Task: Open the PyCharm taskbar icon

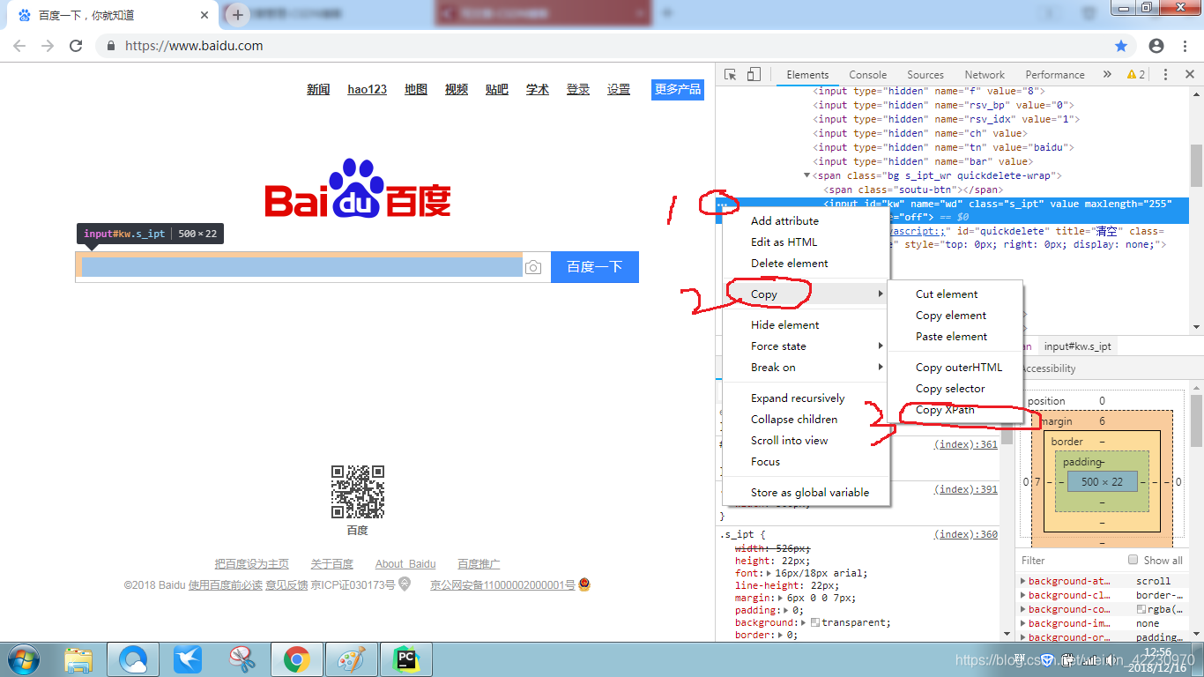Action: 405,659
